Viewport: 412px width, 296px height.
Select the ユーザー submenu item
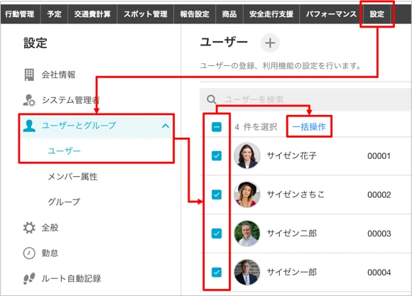point(65,151)
